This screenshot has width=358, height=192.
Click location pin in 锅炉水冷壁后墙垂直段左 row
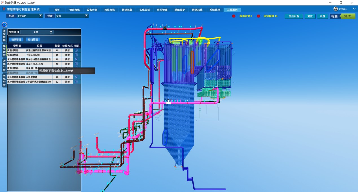point(76,59)
